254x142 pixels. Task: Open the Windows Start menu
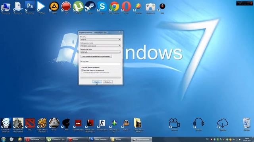click(4, 139)
